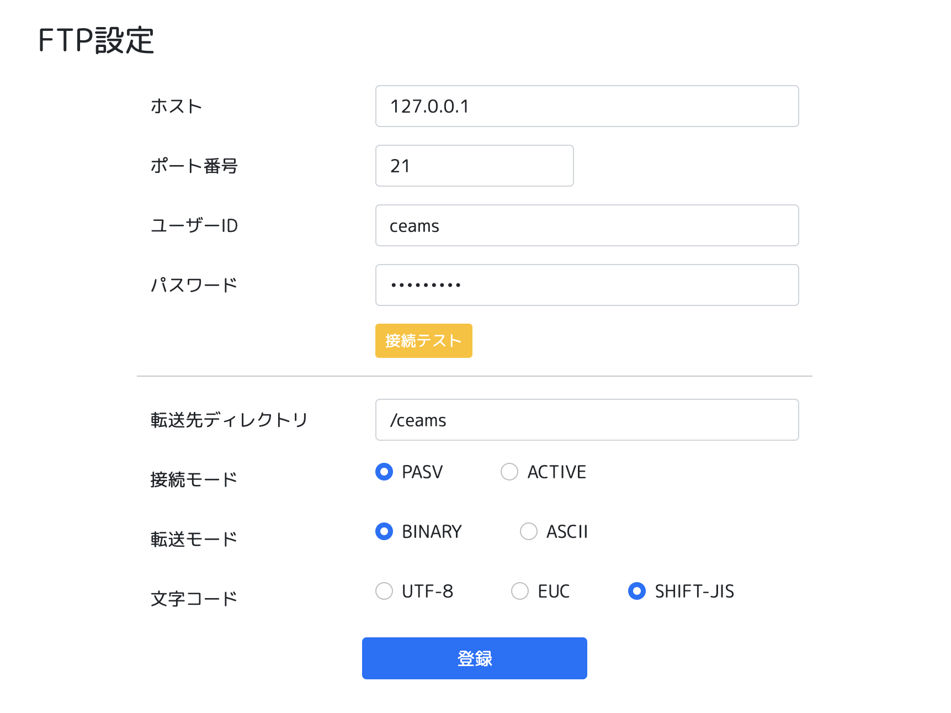Click the ホスト input field
This screenshot has height=713, width=951.
[x=587, y=106]
